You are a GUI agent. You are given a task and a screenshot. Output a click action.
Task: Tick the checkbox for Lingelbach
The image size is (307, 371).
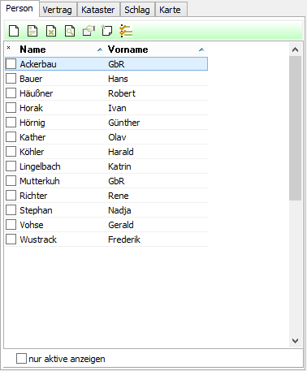11,166
